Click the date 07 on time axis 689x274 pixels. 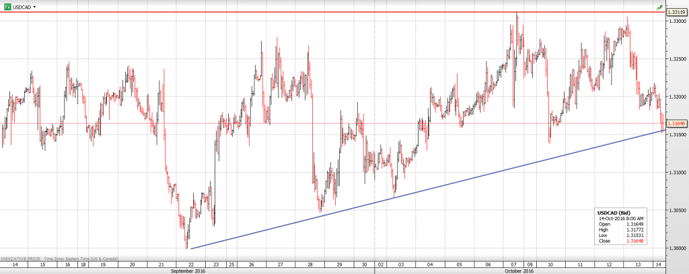coord(514,265)
